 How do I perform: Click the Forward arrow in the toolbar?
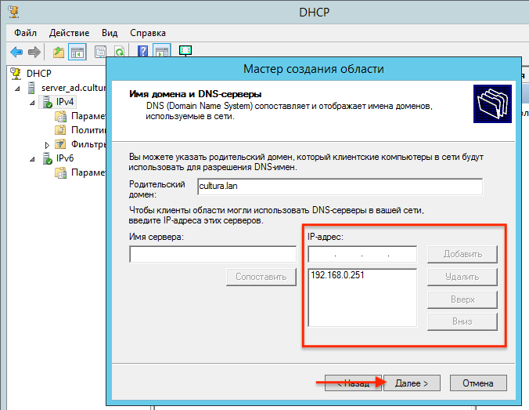pos(34,53)
